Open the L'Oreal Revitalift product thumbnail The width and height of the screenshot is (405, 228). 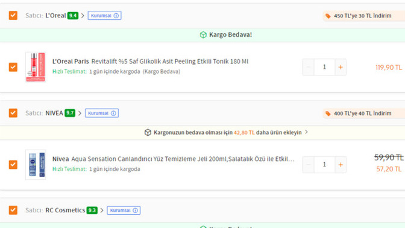click(36, 67)
